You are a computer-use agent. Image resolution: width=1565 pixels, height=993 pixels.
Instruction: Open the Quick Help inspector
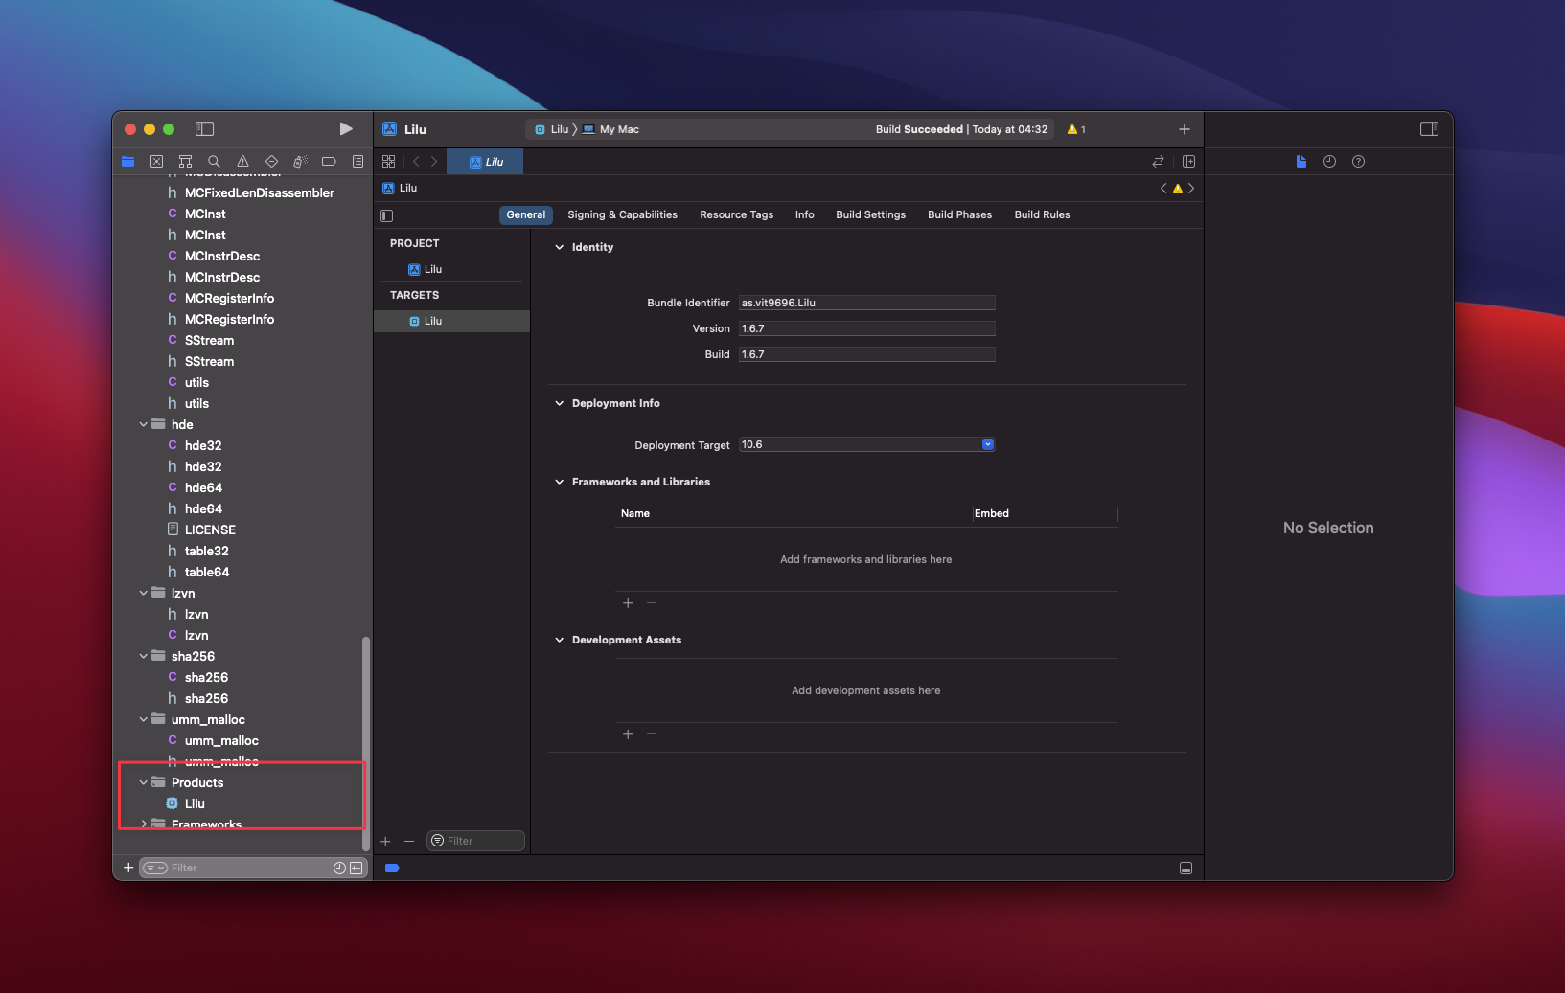(x=1358, y=162)
